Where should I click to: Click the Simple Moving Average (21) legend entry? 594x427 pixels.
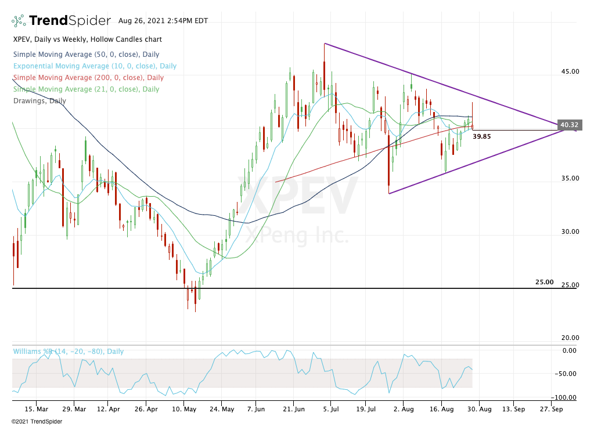[86, 89]
